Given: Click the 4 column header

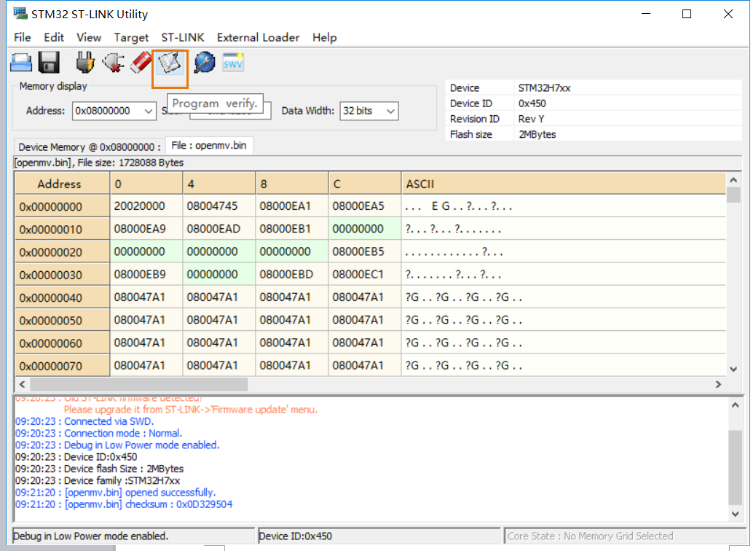Looking at the screenshot, I should pos(219,184).
